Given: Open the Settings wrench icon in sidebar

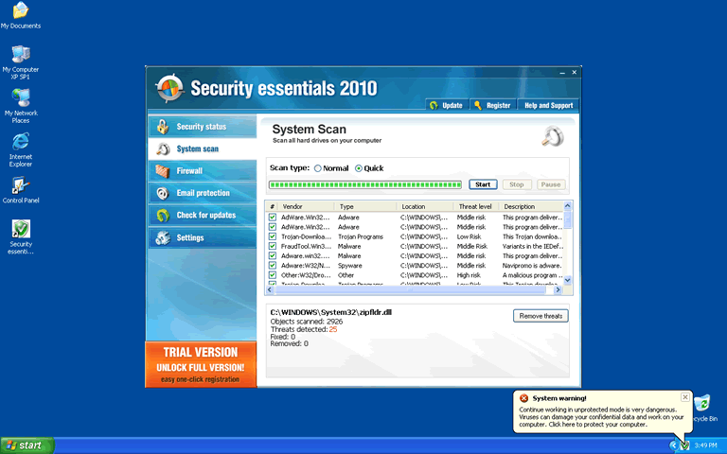Looking at the screenshot, I should pyautogui.click(x=163, y=237).
